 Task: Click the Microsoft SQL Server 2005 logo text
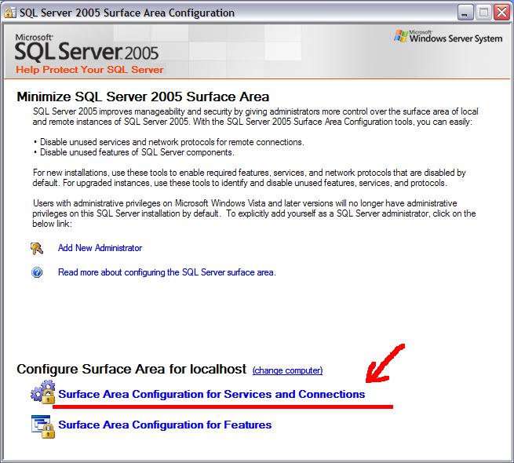tap(86, 48)
